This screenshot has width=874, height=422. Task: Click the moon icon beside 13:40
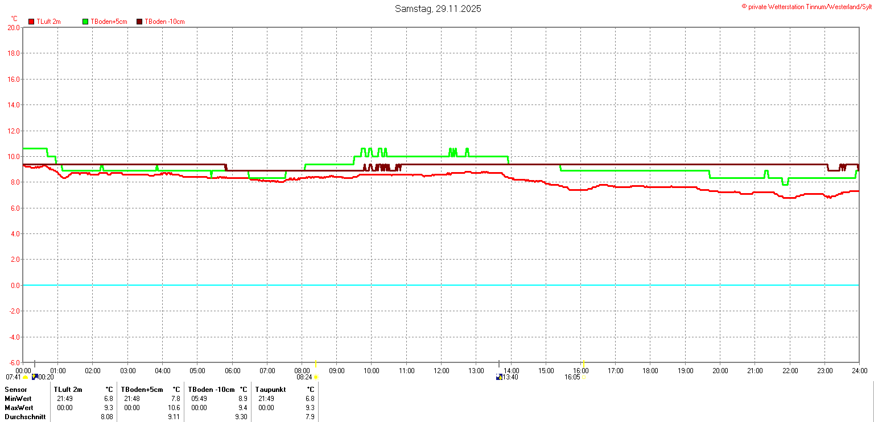[x=499, y=377]
